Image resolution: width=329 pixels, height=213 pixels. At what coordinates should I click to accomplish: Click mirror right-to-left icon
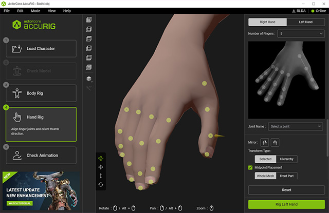(264, 142)
